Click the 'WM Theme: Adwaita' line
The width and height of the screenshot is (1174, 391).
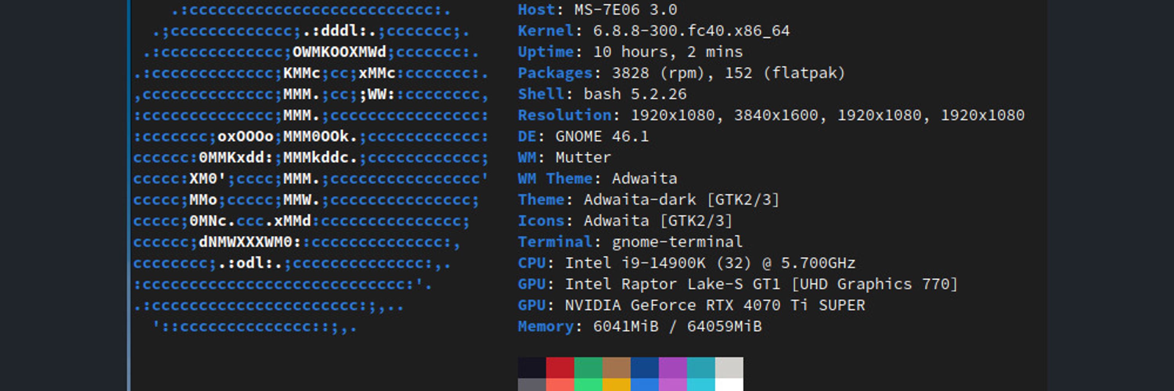(x=598, y=178)
